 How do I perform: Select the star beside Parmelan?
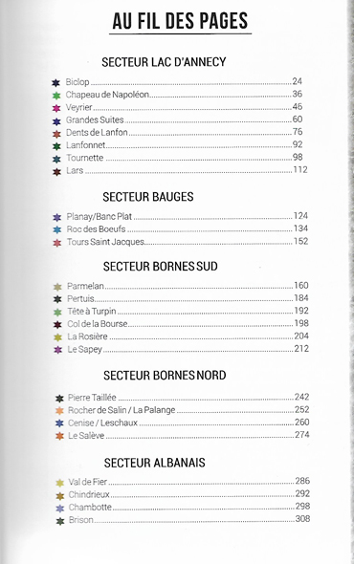(57, 287)
